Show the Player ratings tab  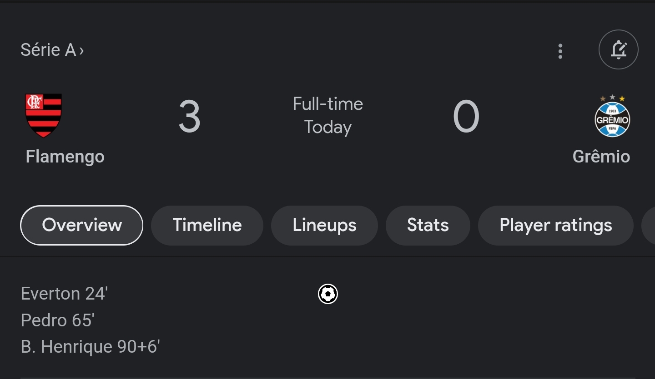point(556,225)
